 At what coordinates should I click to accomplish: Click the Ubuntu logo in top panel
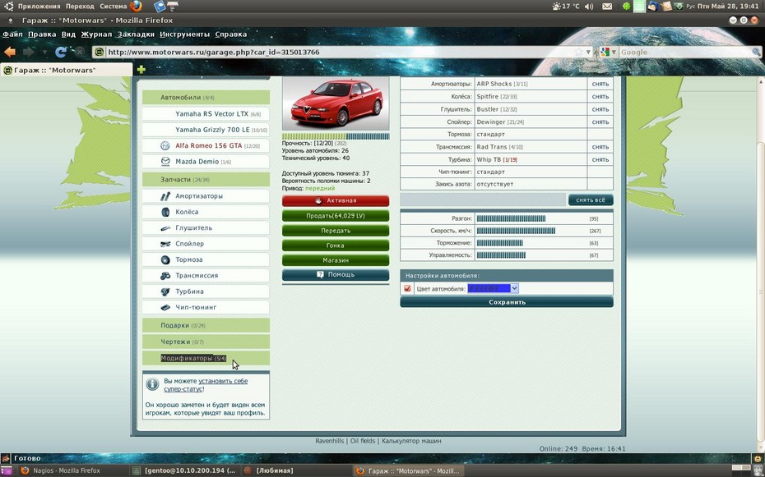point(8,7)
